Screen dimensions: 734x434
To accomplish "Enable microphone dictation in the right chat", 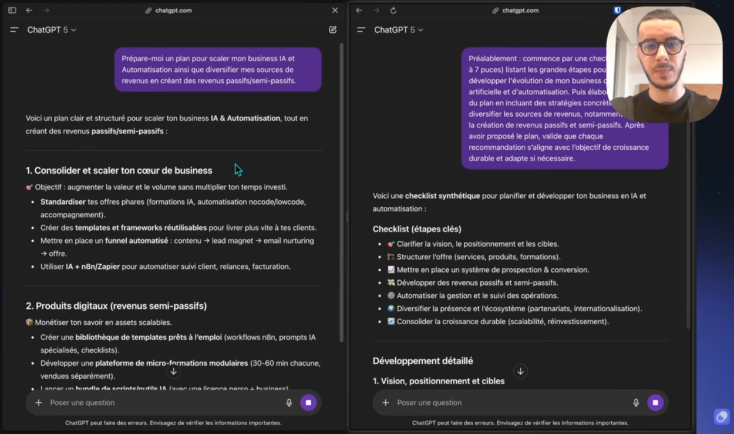I will pos(635,402).
